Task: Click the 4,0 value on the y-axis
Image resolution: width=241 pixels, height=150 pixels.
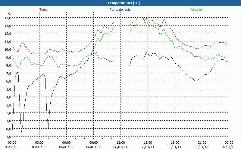Action: click(9, 97)
